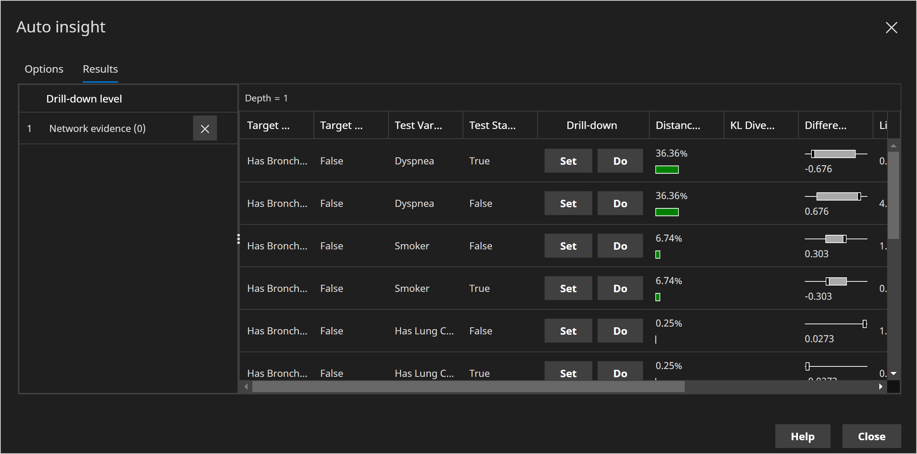The width and height of the screenshot is (917, 454).
Task: Click the horizontal scrollbar thumb
Action: pyautogui.click(x=468, y=387)
